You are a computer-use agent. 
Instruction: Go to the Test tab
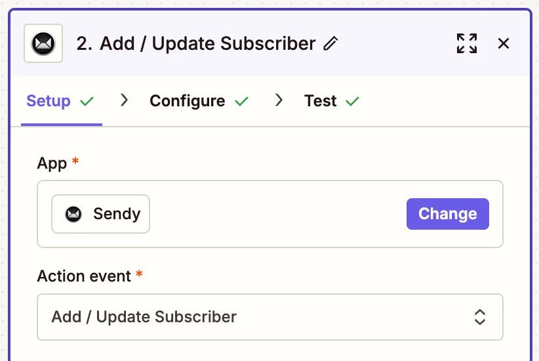(x=320, y=101)
